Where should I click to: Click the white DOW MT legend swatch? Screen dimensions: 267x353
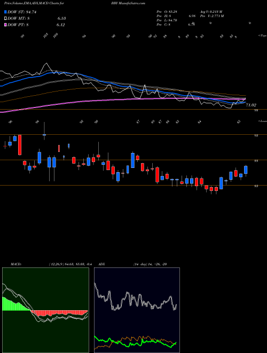click(x=6, y=19)
